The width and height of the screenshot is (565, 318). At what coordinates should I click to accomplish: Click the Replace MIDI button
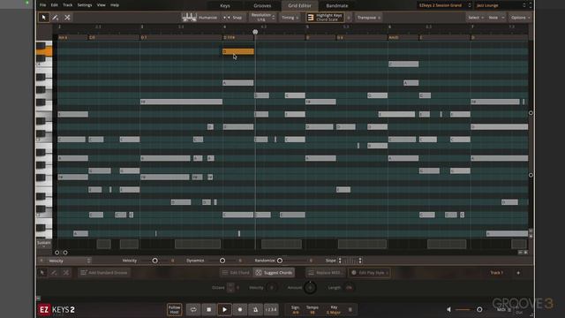point(326,273)
